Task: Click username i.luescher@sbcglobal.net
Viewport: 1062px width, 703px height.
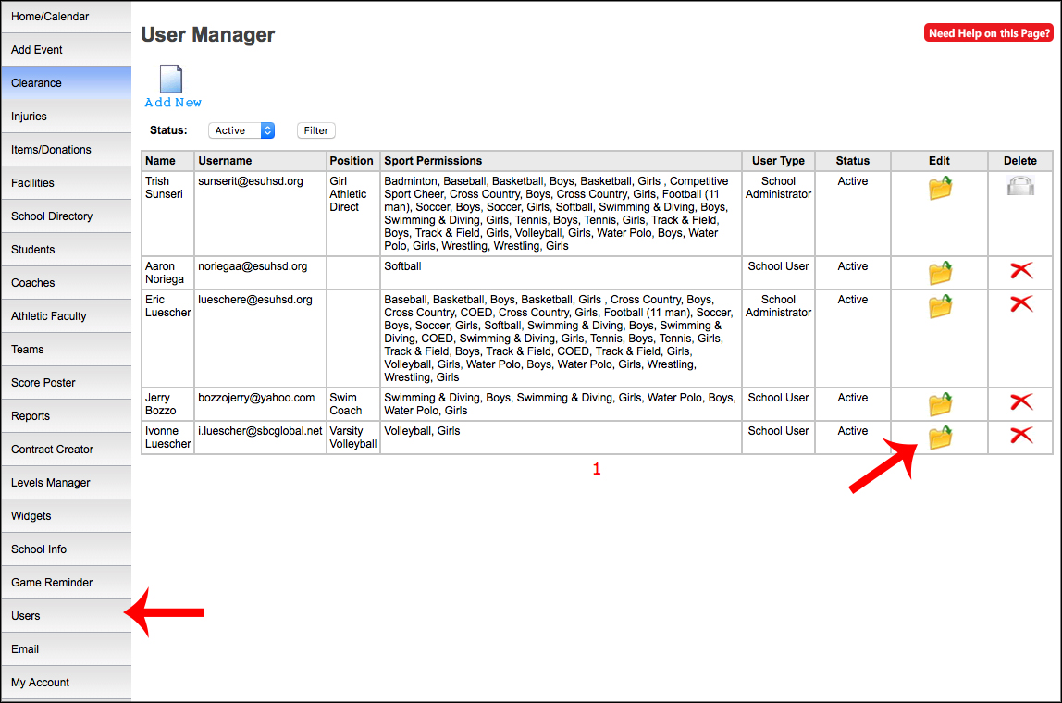Action: 260,431
